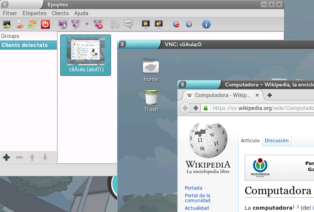
Task: Click the blue information icon
Action: pyautogui.click(x=206, y=25)
